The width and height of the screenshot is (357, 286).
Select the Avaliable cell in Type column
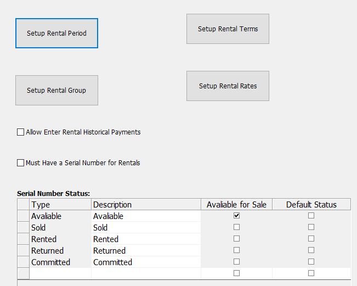(60, 216)
